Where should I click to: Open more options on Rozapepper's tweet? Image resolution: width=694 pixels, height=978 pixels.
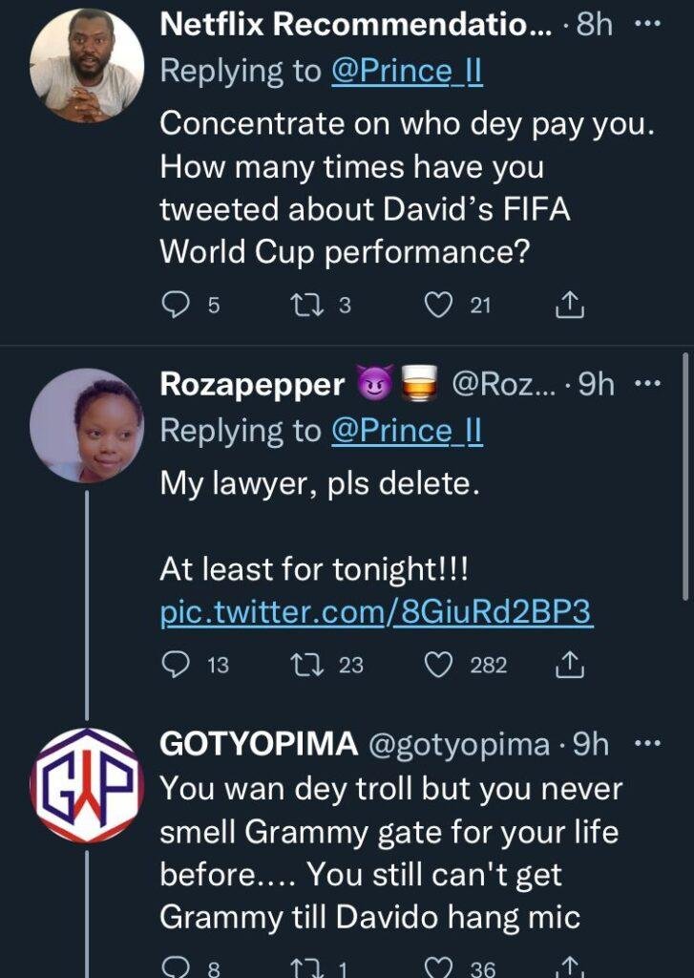648,385
